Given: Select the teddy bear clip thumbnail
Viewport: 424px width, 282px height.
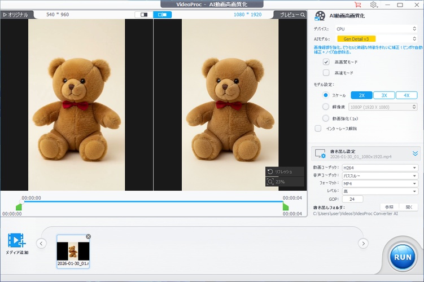Looking at the screenshot, I should click(x=73, y=251).
